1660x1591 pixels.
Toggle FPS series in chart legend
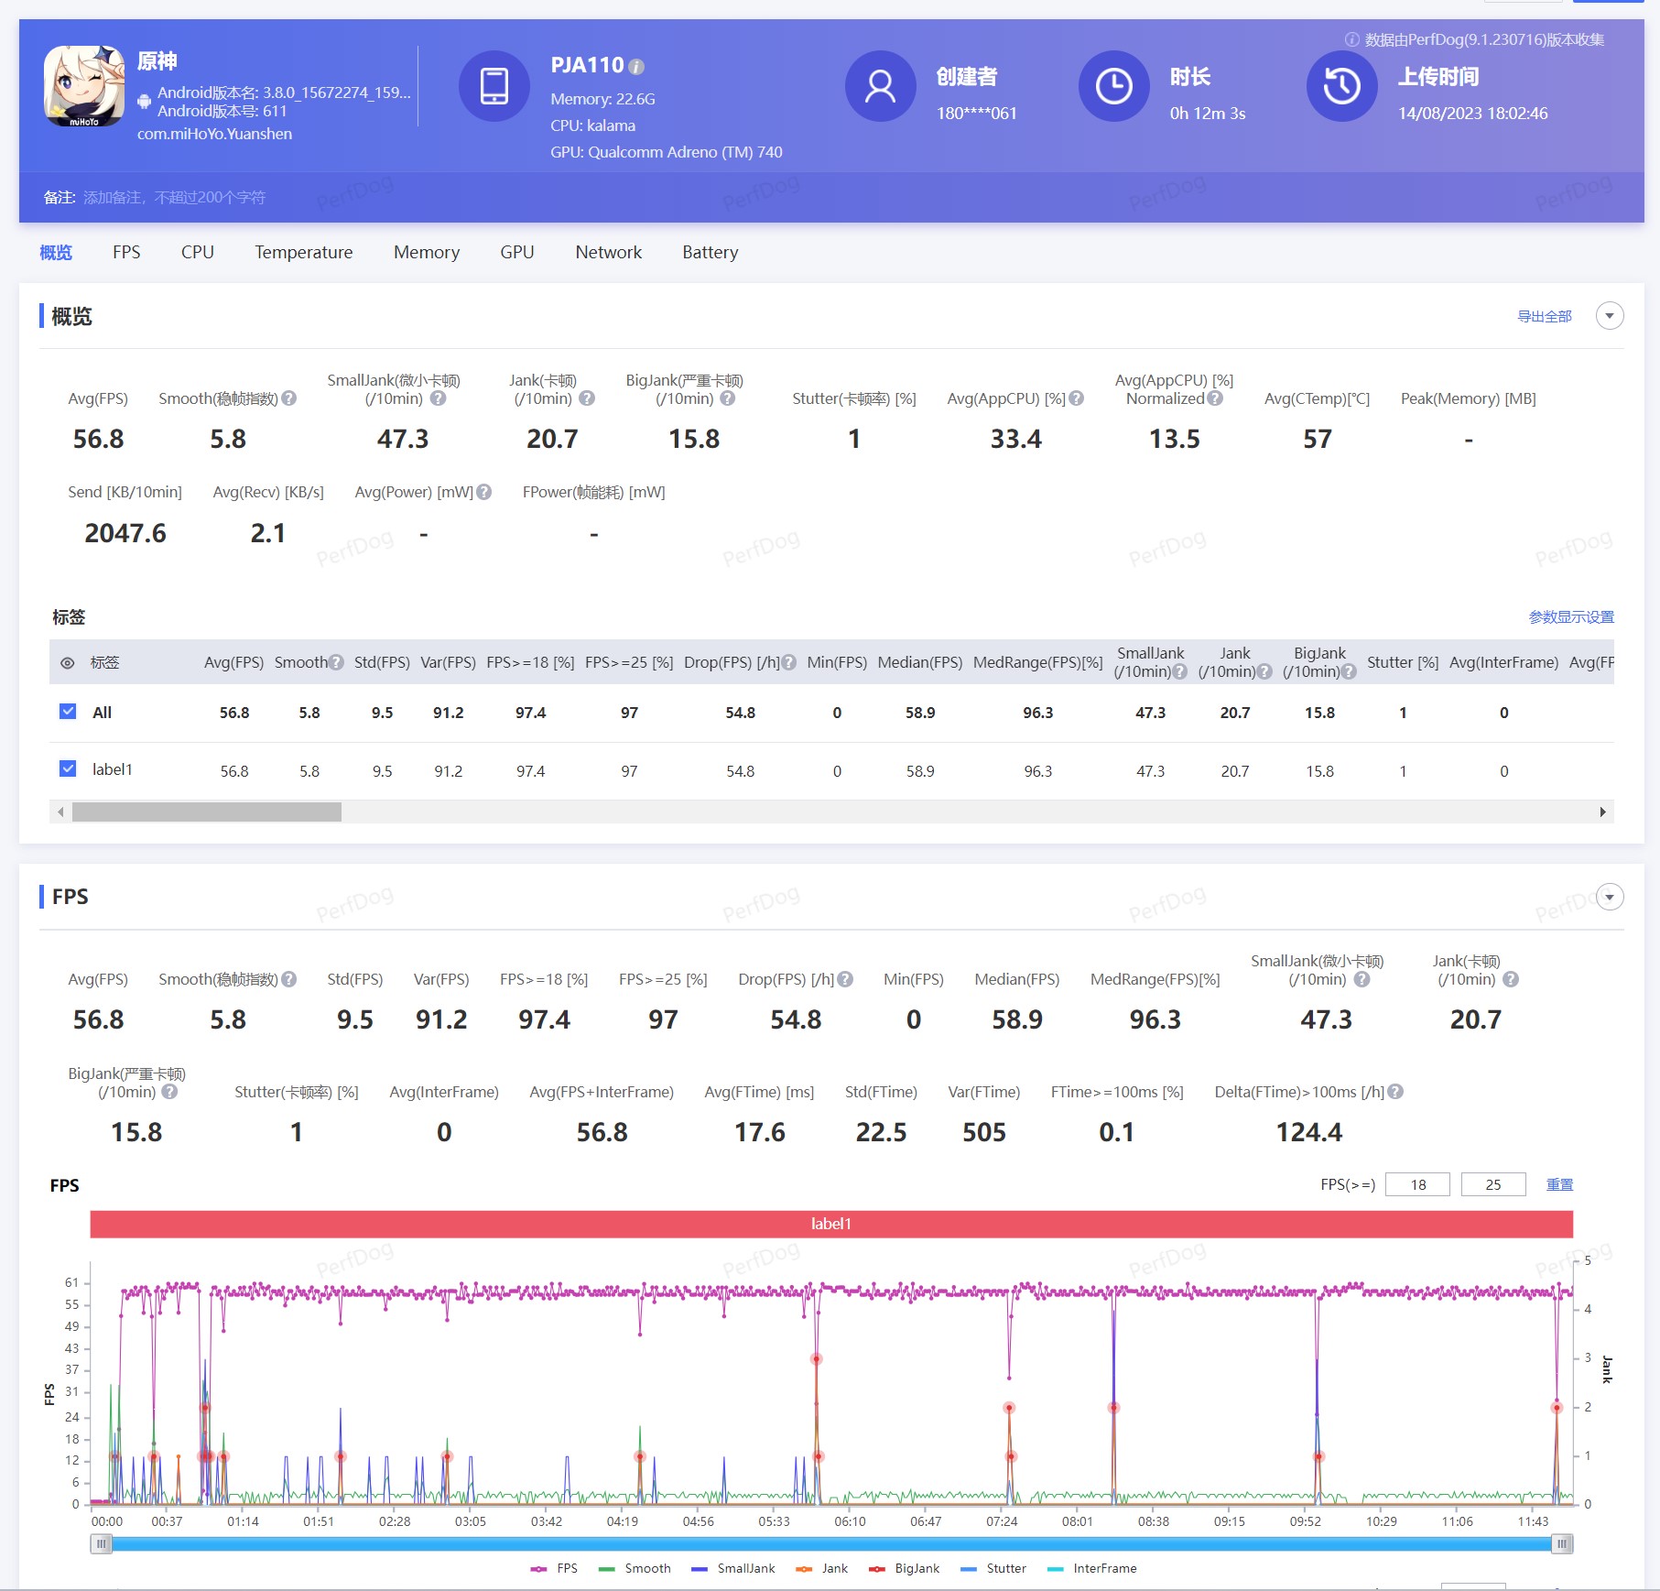pos(554,1568)
